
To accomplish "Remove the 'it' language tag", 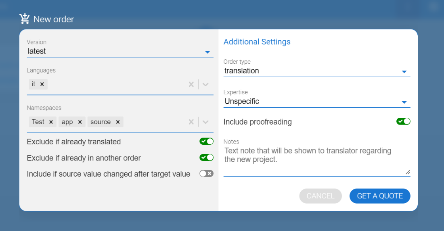I will pyautogui.click(x=42, y=84).
